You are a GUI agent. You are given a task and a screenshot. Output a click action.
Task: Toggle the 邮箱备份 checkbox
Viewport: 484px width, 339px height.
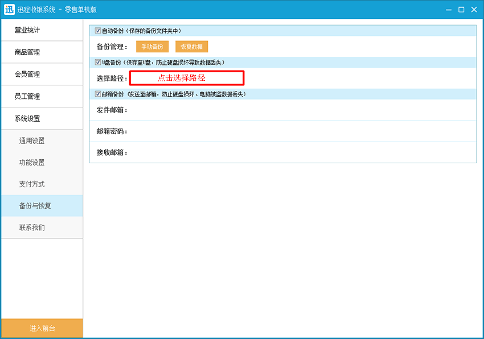click(x=98, y=93)
